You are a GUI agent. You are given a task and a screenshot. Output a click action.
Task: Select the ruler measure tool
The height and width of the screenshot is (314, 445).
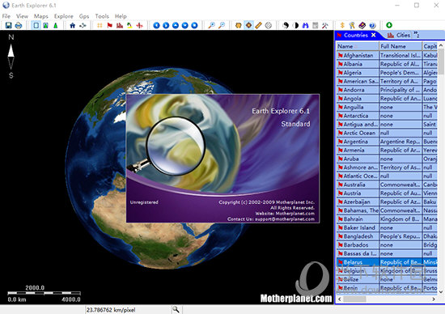[258, 26]
